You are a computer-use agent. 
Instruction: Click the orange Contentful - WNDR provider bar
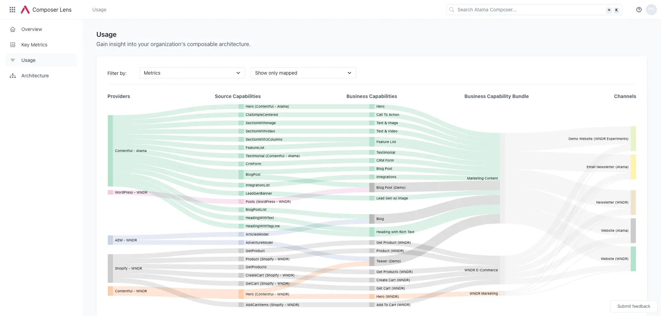[110, 291]
